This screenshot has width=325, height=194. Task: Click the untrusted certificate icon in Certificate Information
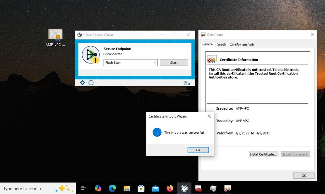pos(212,59)
